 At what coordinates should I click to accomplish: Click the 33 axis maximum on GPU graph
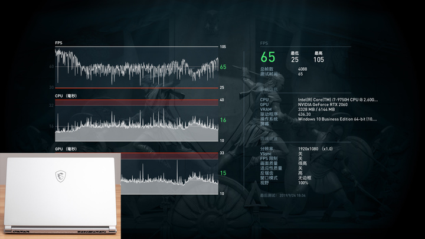click(222, 153)
